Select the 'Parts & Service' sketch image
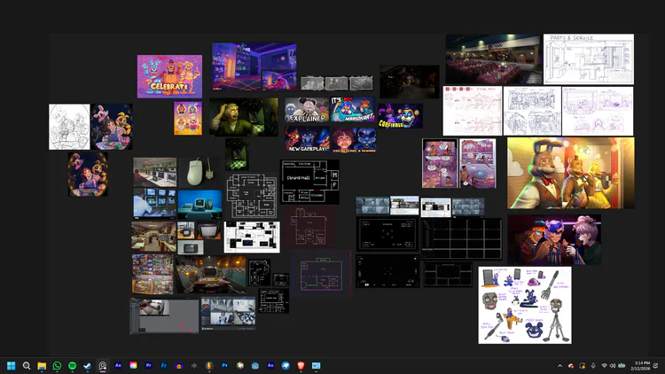This screenshot has width=665, height=374. 589,59
